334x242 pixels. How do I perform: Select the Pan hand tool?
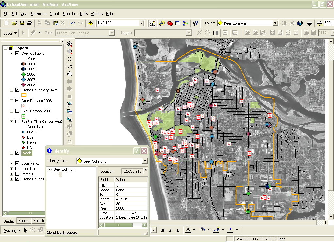point(69,74)
